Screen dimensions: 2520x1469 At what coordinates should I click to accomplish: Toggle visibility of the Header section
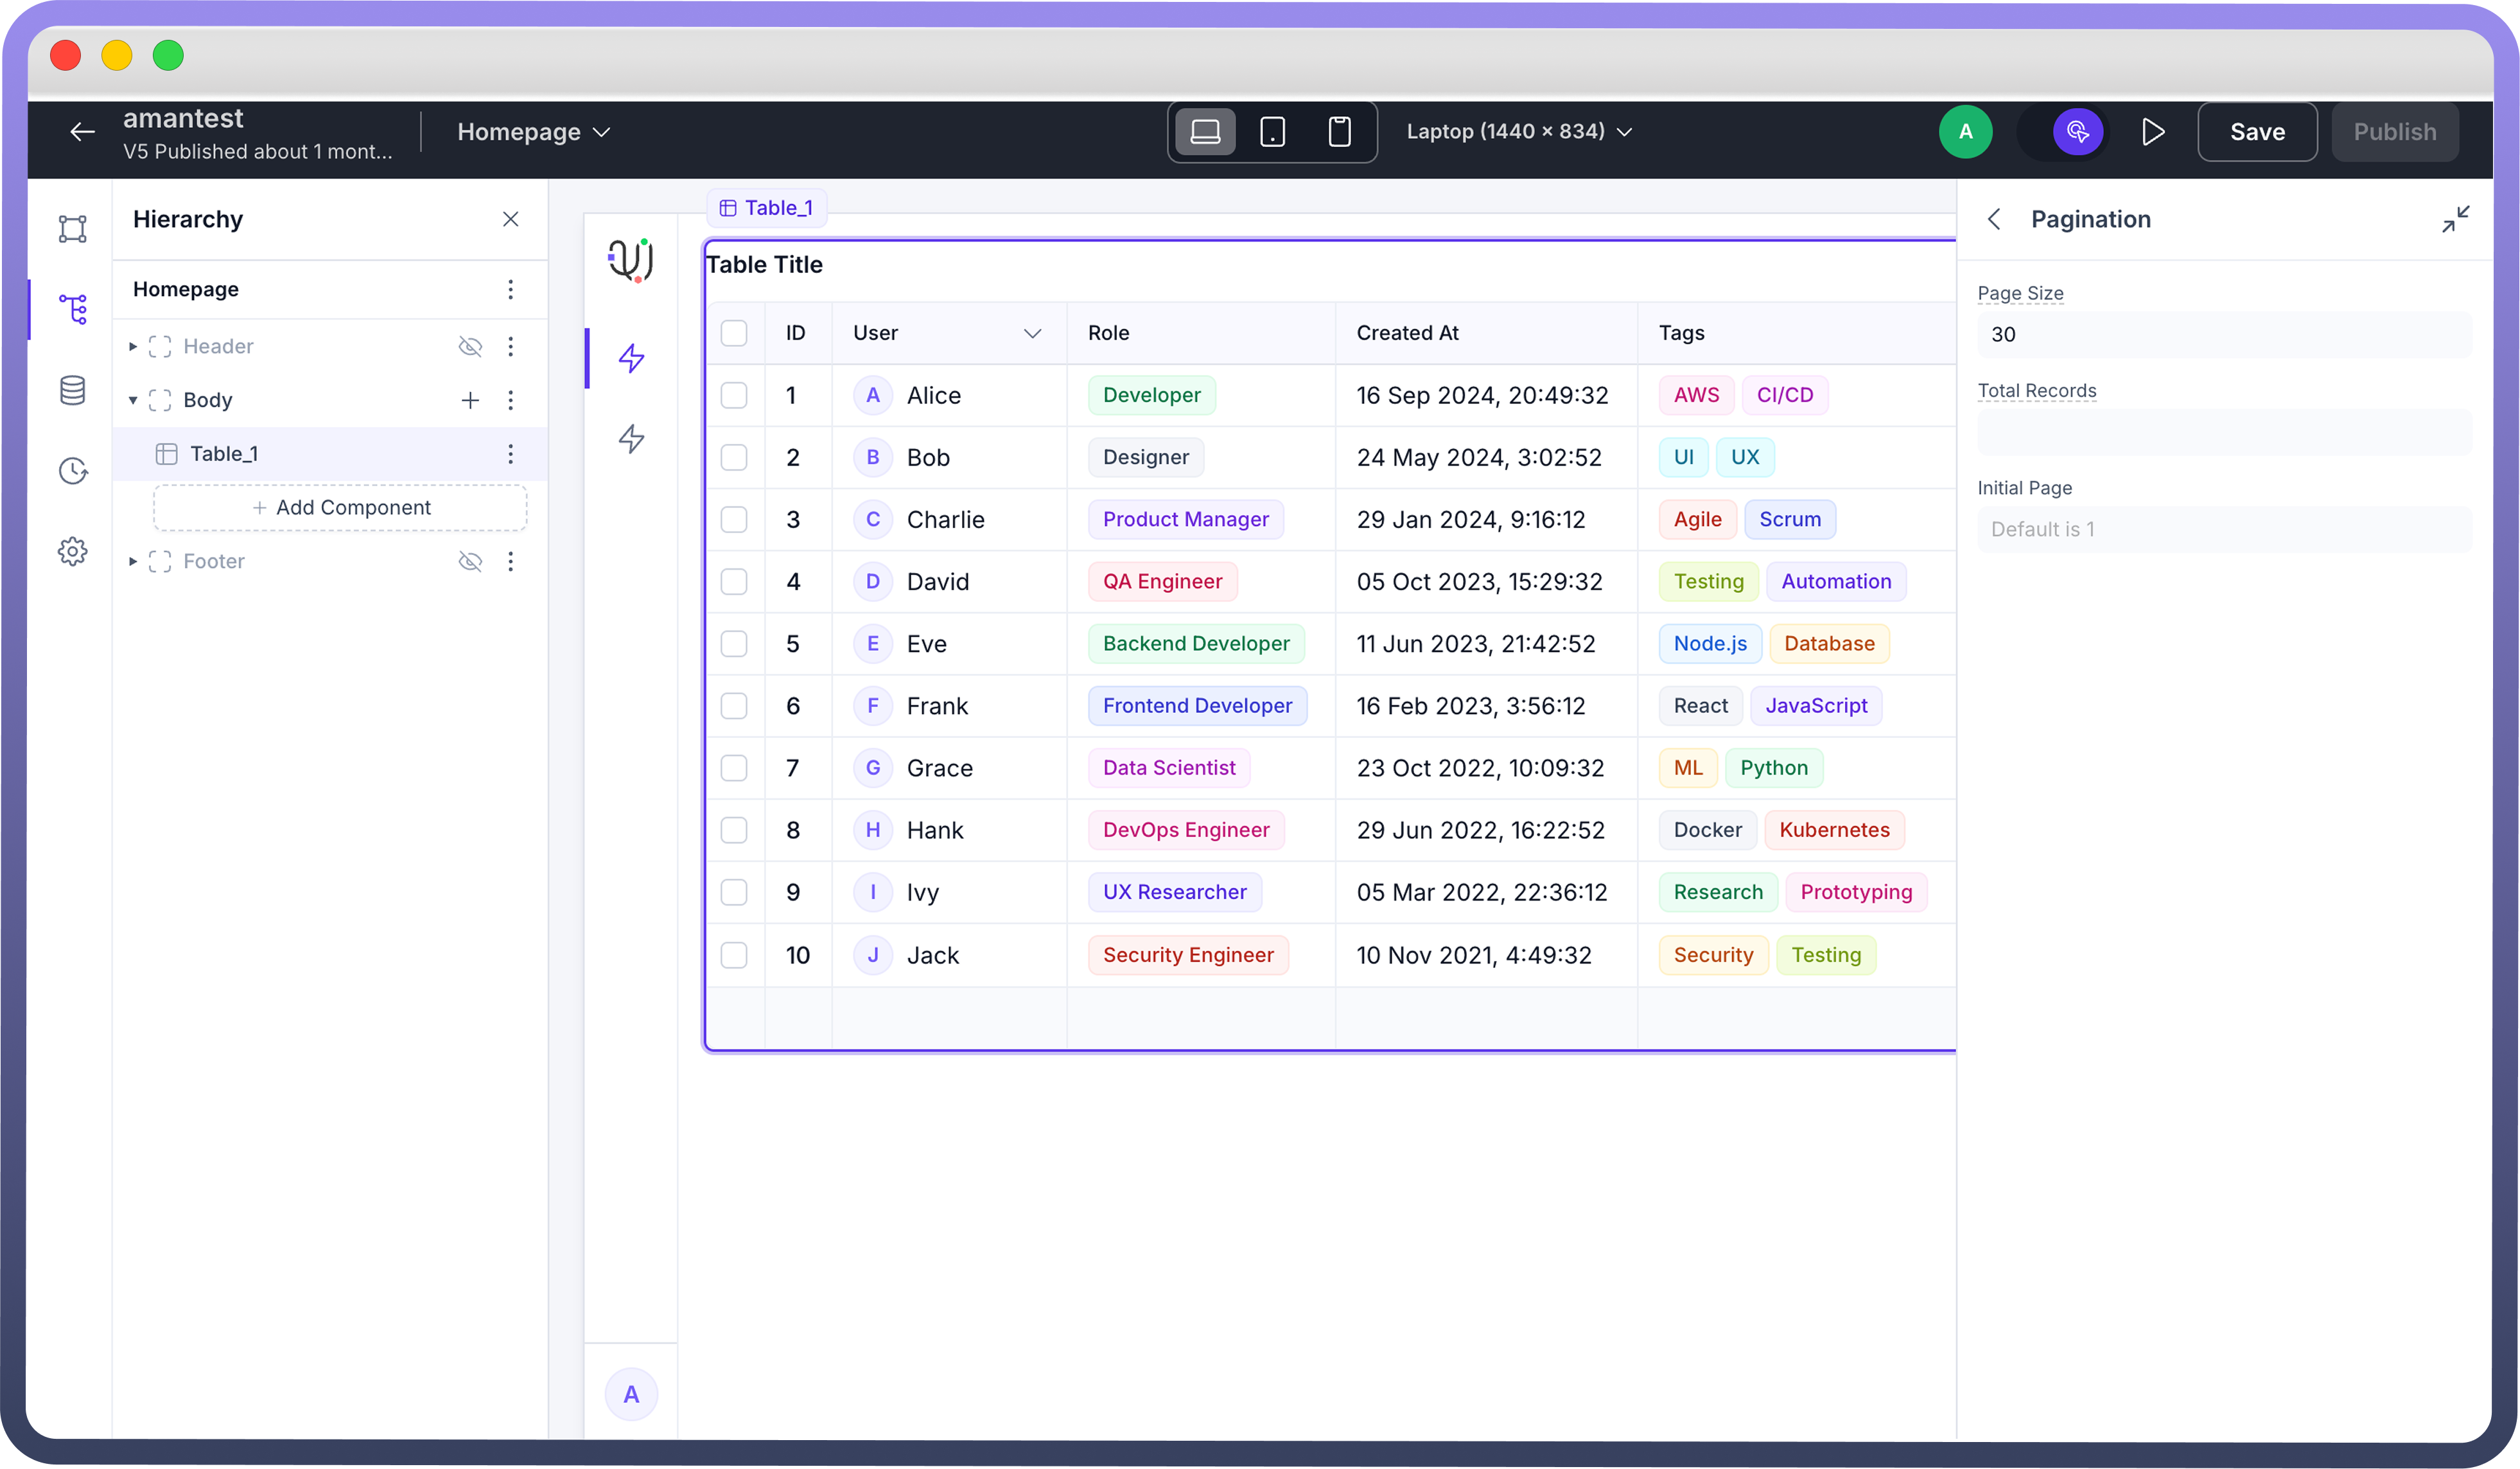(469, 346)
